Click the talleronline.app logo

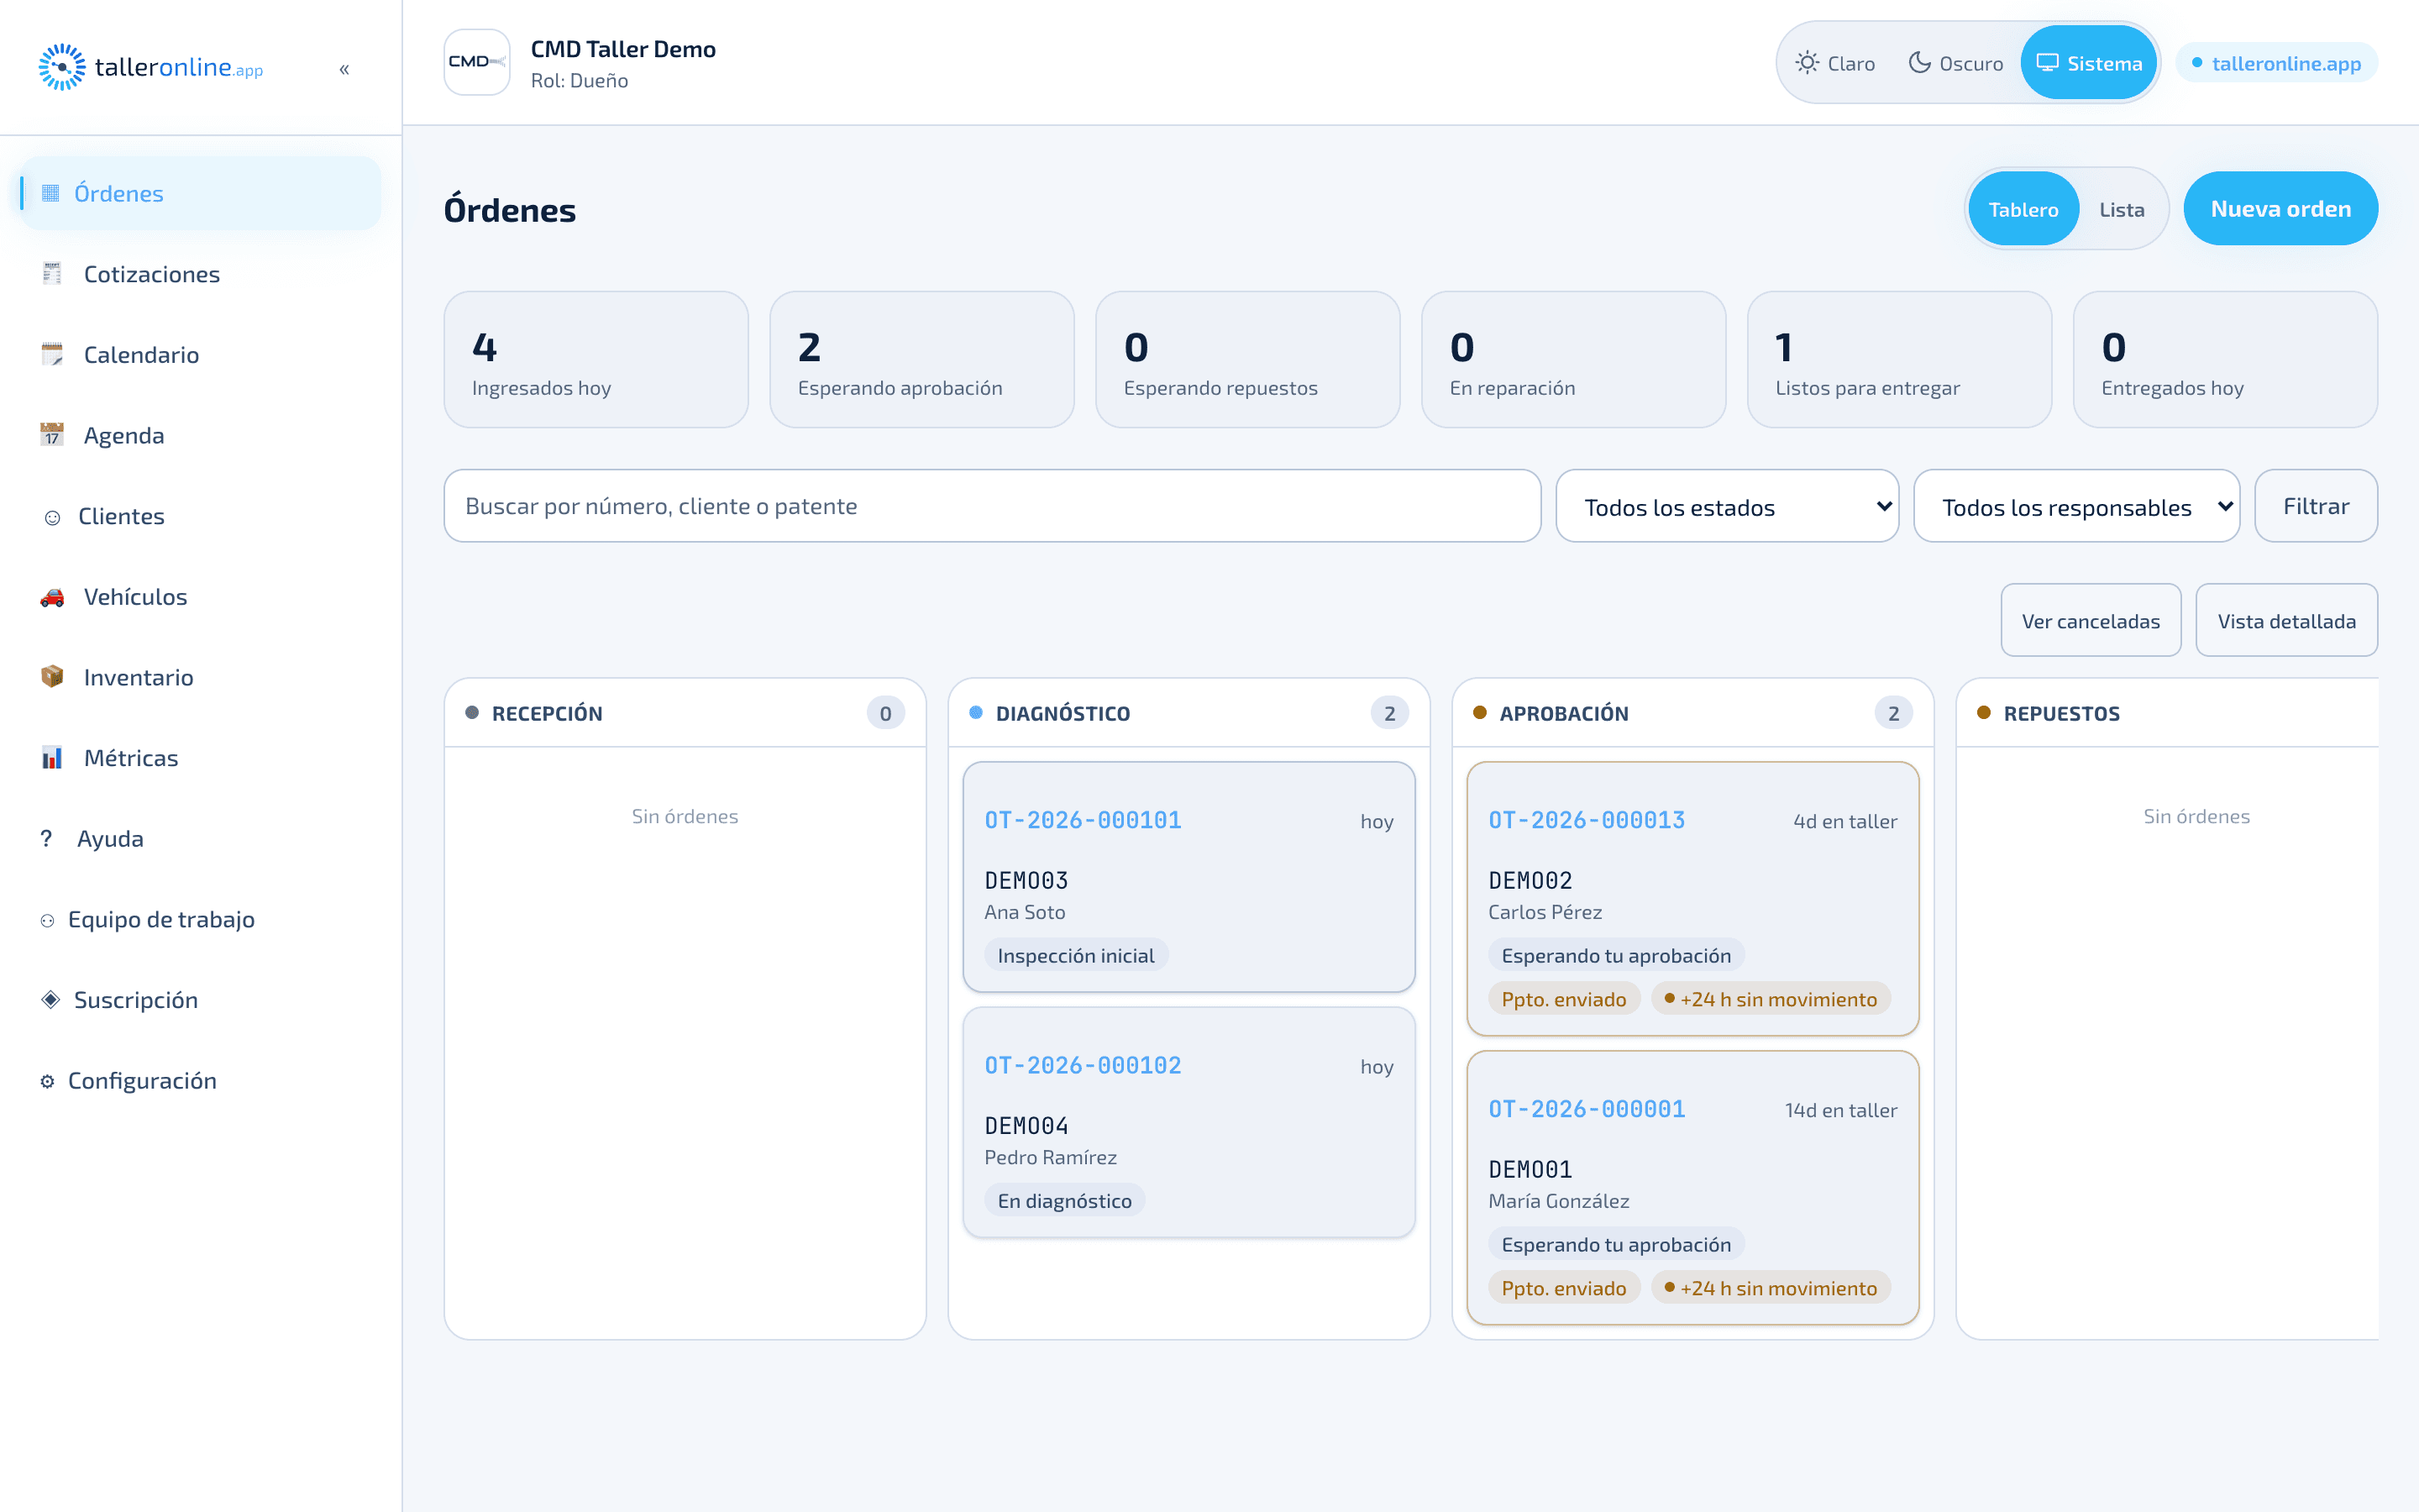151,67
